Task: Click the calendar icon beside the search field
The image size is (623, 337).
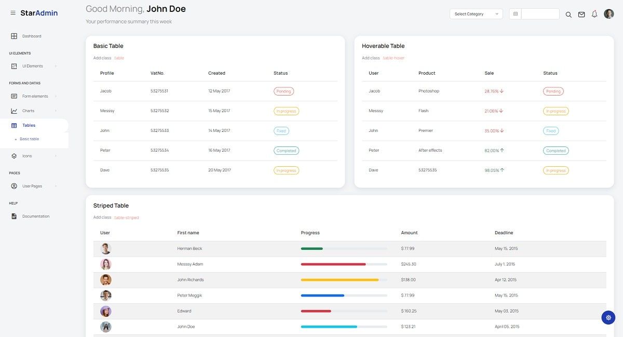Action: coord(516,13)
